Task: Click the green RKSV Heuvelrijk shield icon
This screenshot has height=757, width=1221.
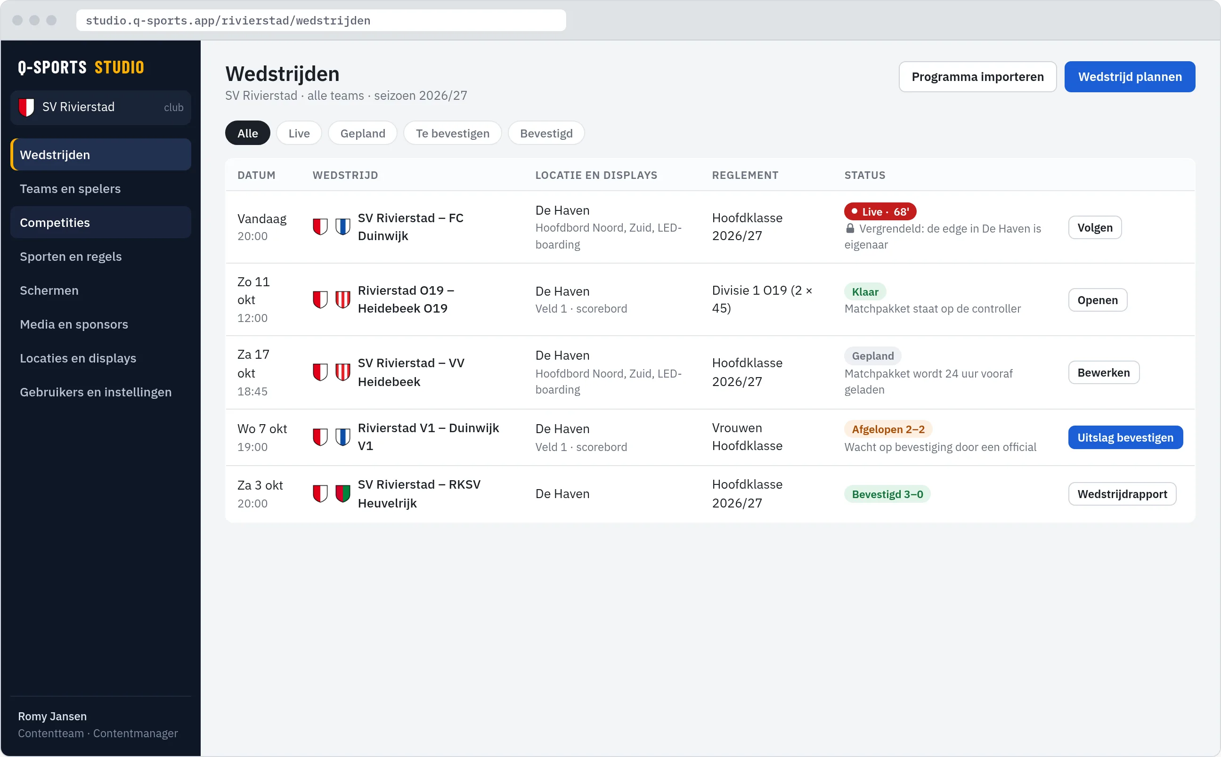Action: (x=342, y=494)
